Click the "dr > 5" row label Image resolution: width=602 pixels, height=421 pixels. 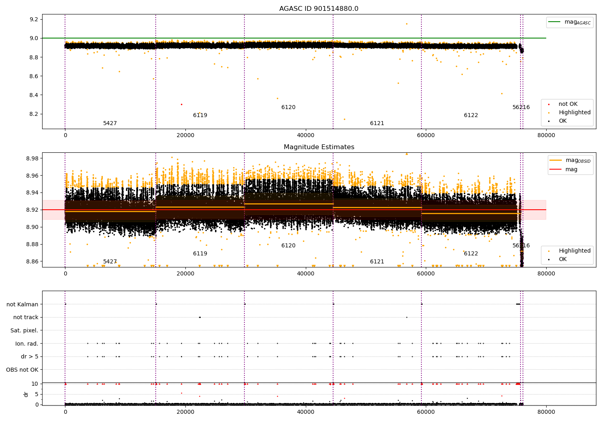pos(30,357)
